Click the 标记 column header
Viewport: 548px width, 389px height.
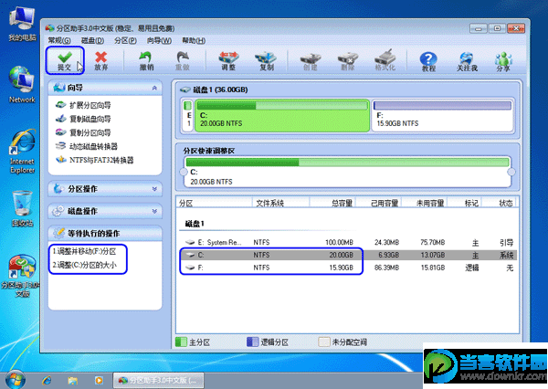pos(465,203)
